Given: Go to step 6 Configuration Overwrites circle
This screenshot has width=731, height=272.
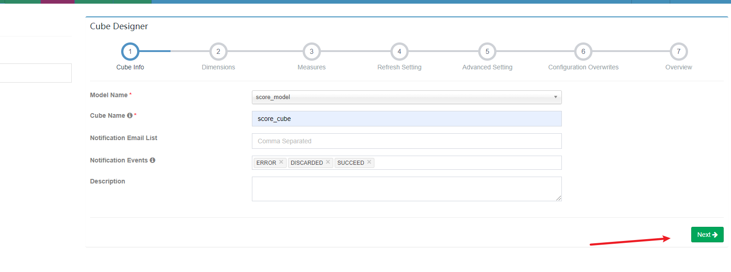Looking at the screenshot, I should click(583, 52).
